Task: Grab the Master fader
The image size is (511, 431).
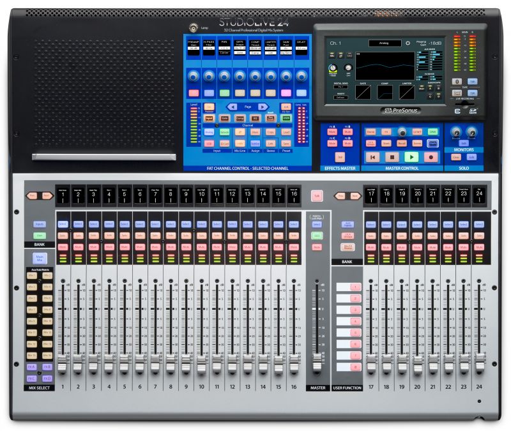Action: coord(317,362)
